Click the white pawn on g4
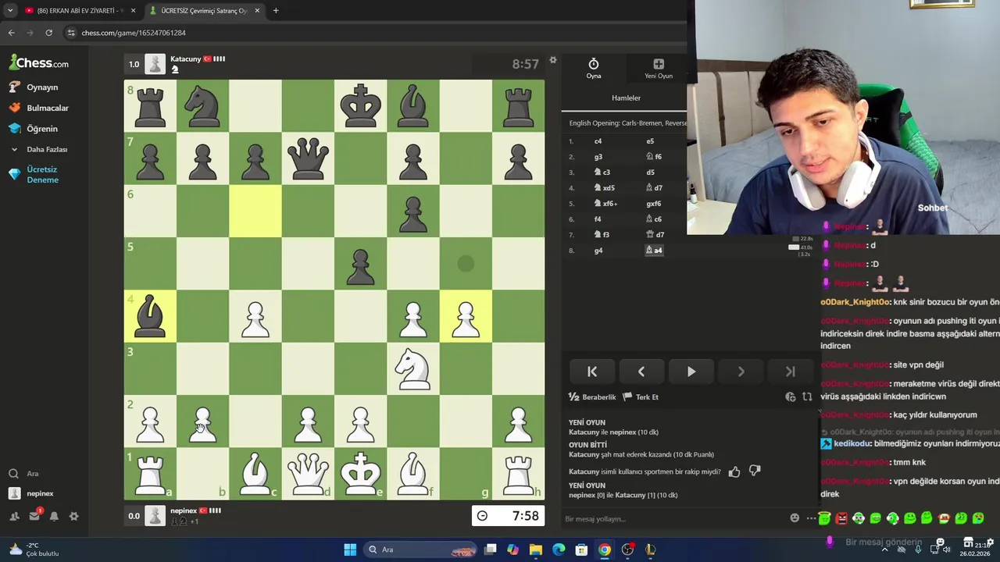The height and width of the screenshot is (562, 1000). (x=466, y=316)
